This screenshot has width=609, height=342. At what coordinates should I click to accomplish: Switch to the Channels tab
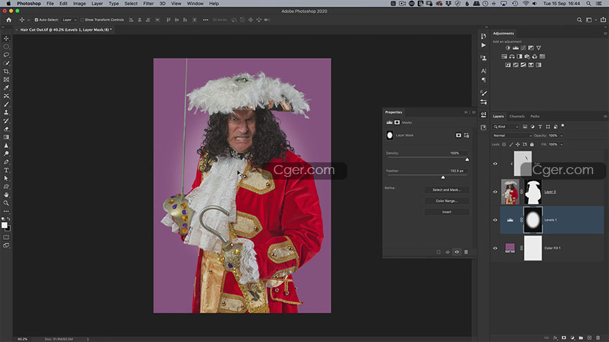[x=517, y=116]
